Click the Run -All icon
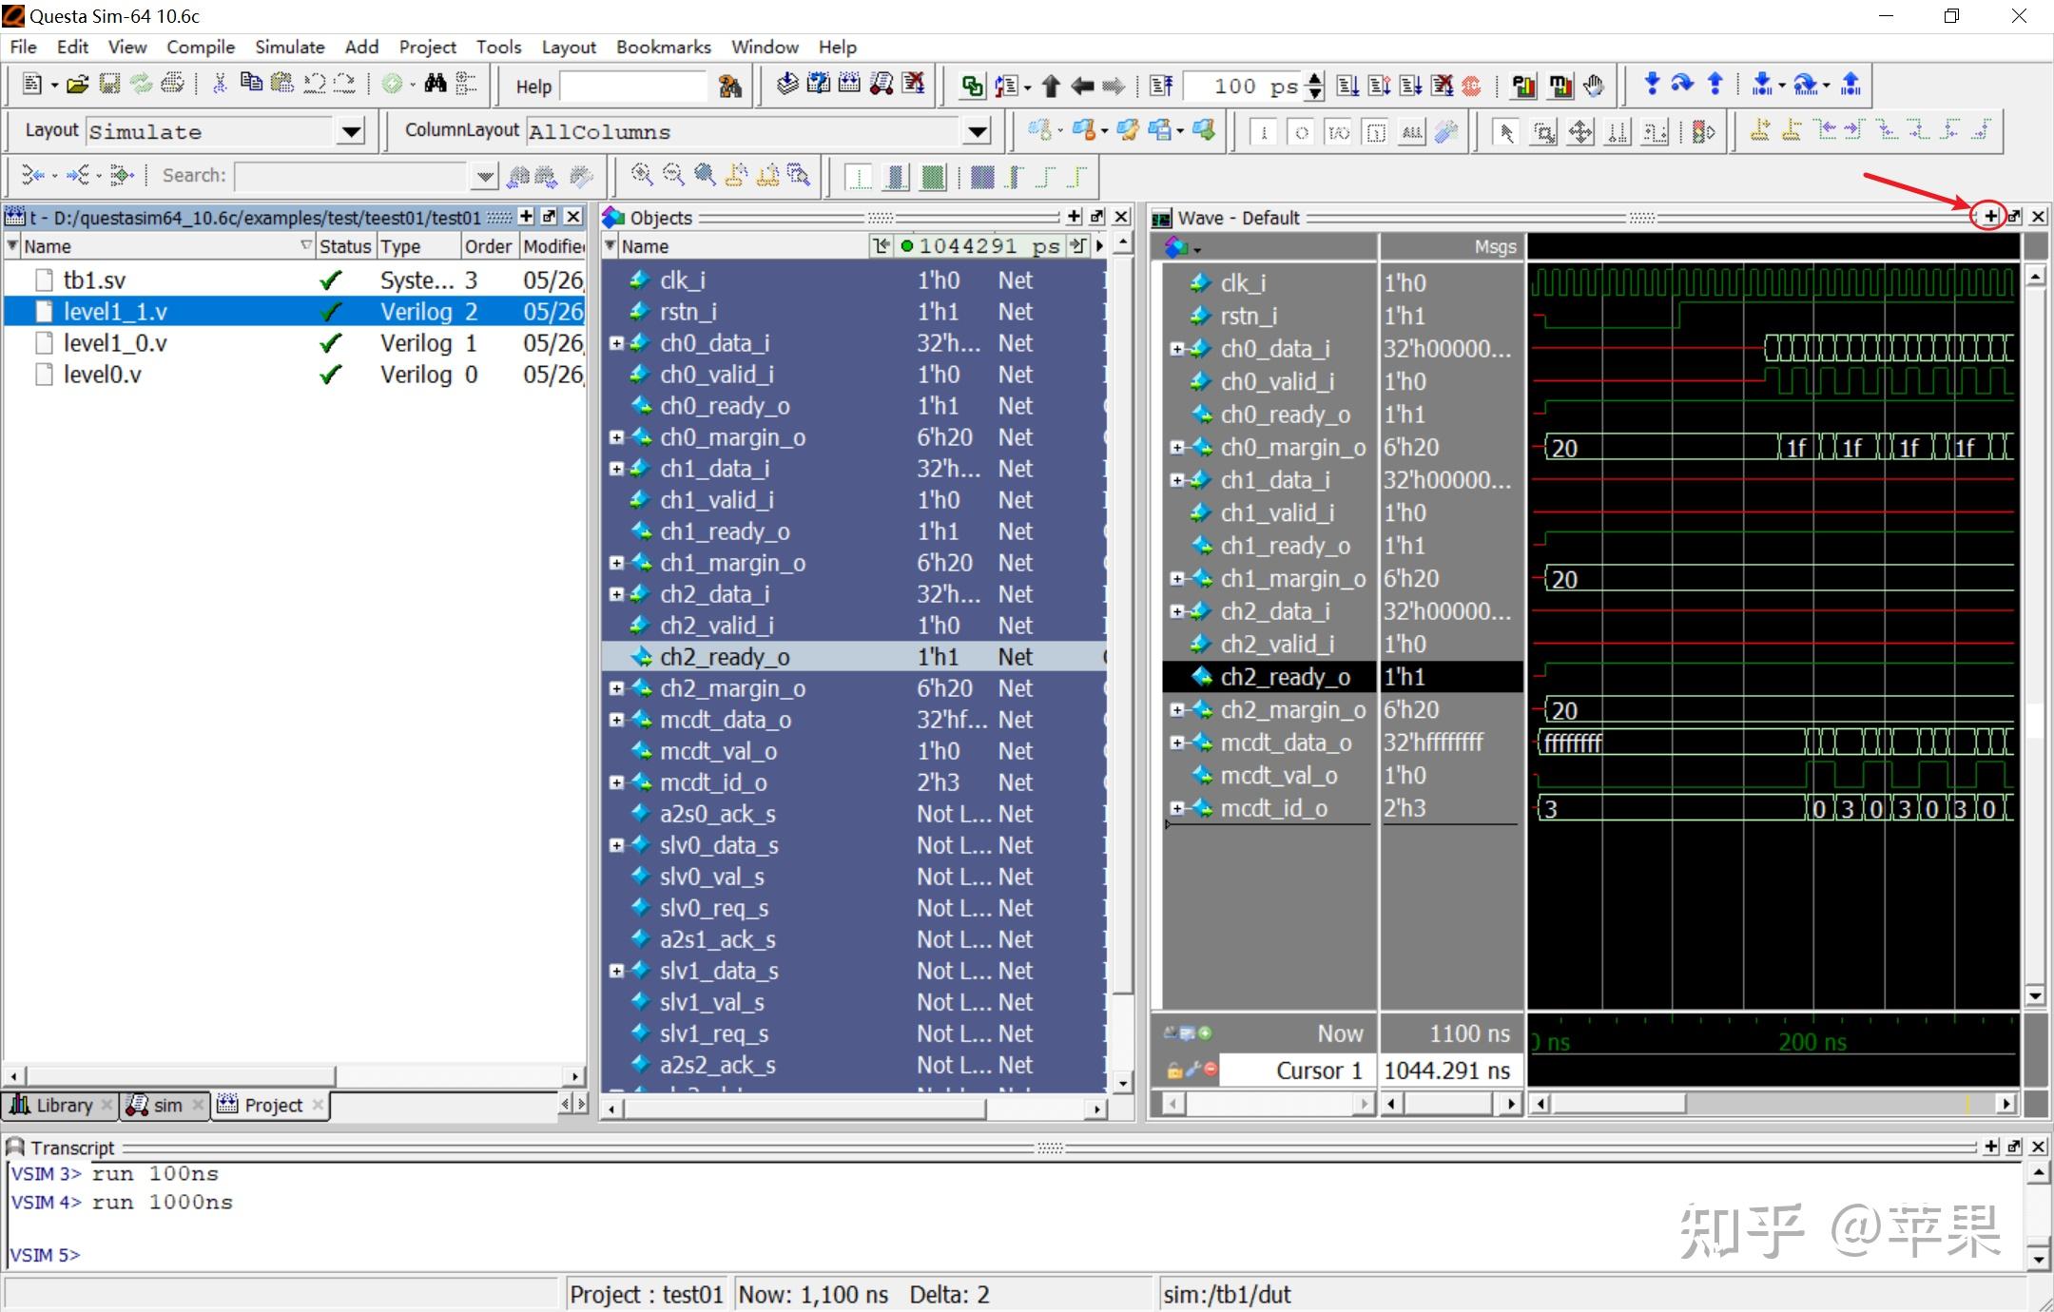 point(1411,87)
